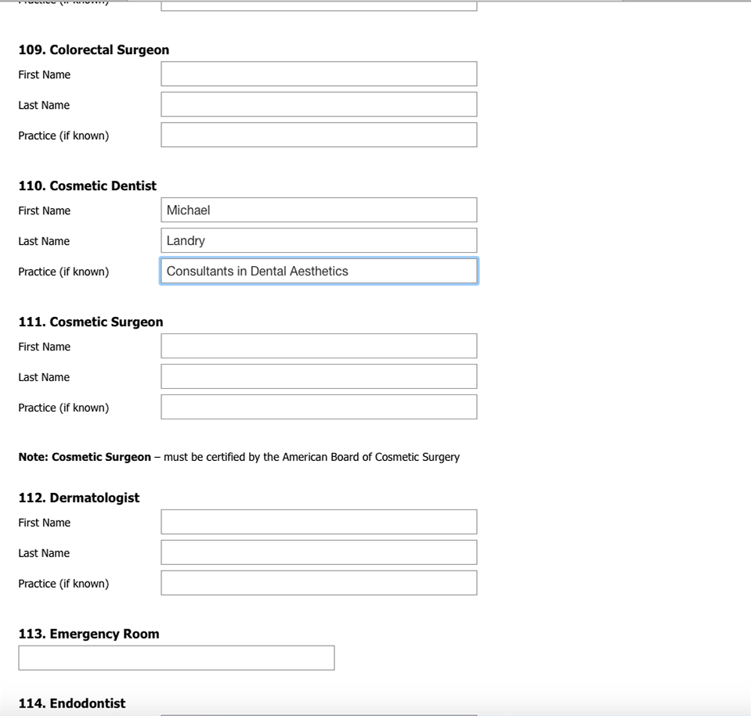751x716 pixels.
Task: Click the Dermatologist First Name field
Action: (x=319, y=522)
